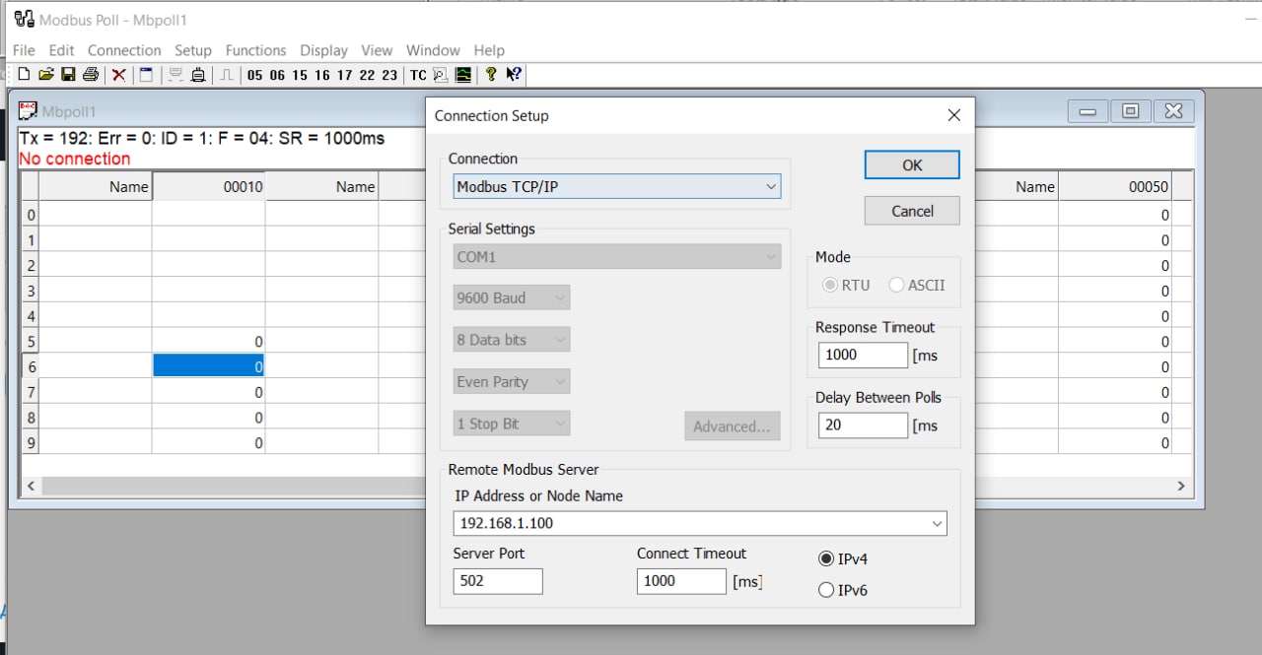The width and height of the screenshot is (1262, 655).
Task: Click function 17 toolbar button
Action: (344, 75)
